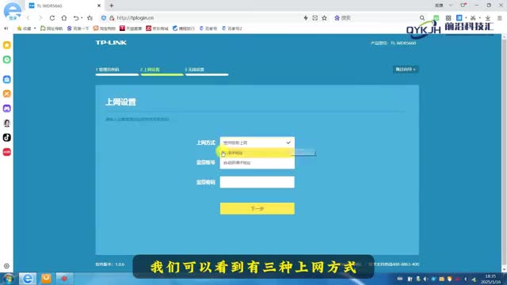Click the blue security shield in address bar

point(104,18)
